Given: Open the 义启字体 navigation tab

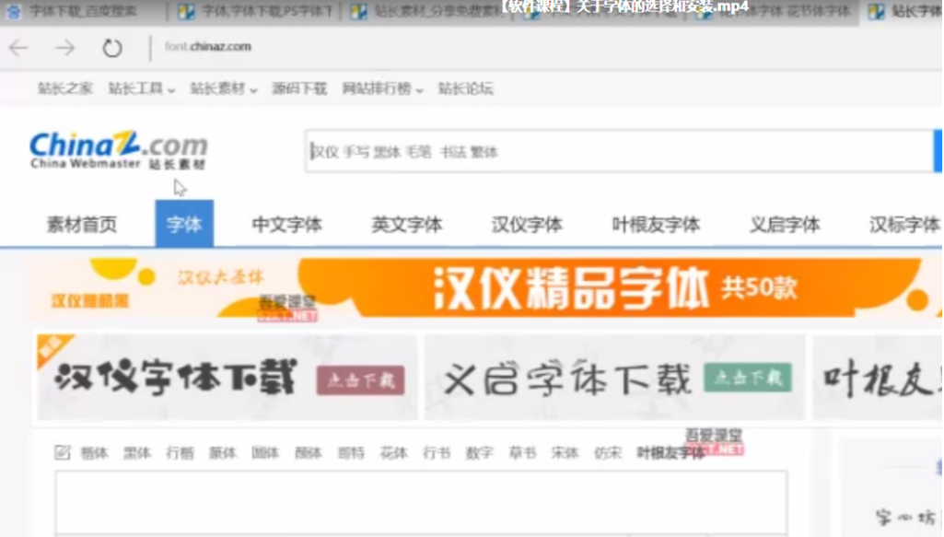Looking at the screenshot, I should point(785,224).
